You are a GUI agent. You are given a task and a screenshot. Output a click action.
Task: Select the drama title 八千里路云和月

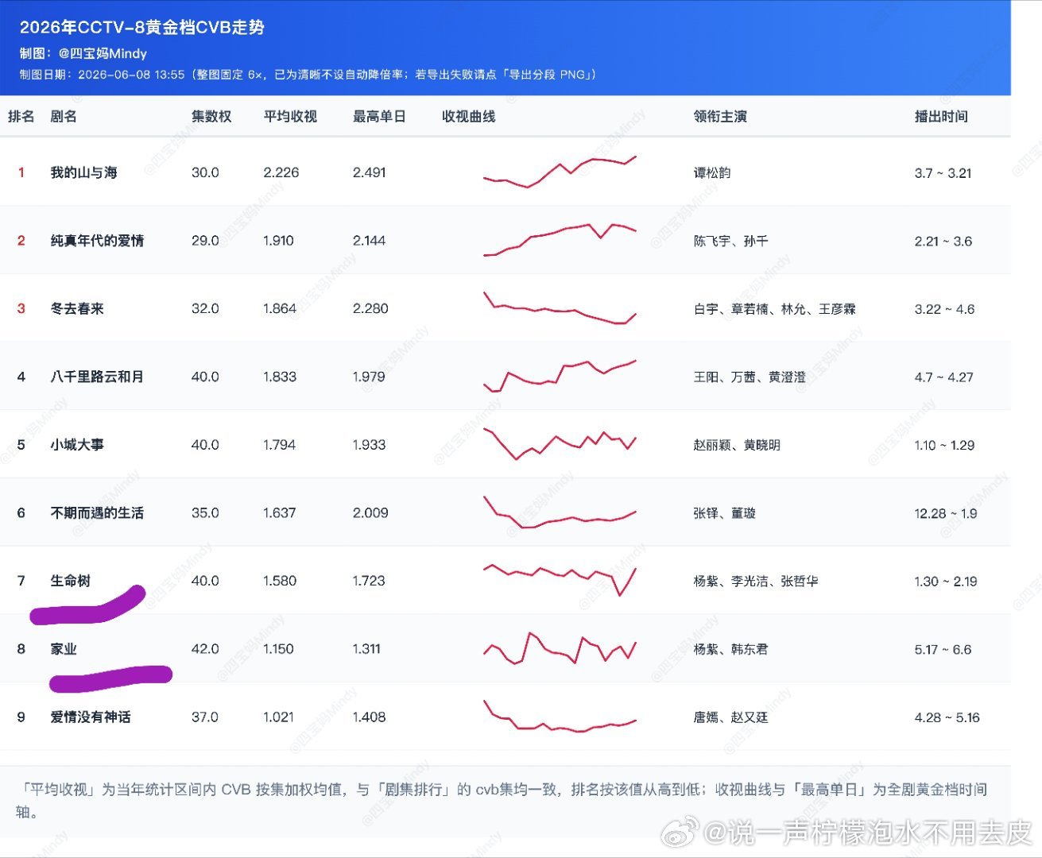pos(97,377)
